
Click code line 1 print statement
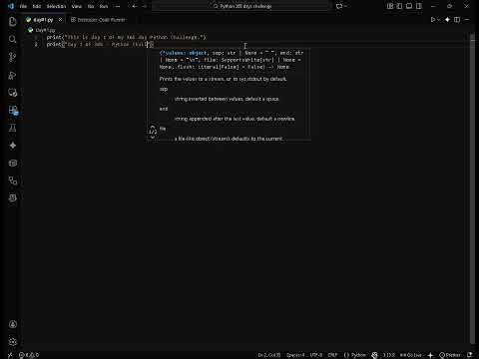tap(126, 37)
